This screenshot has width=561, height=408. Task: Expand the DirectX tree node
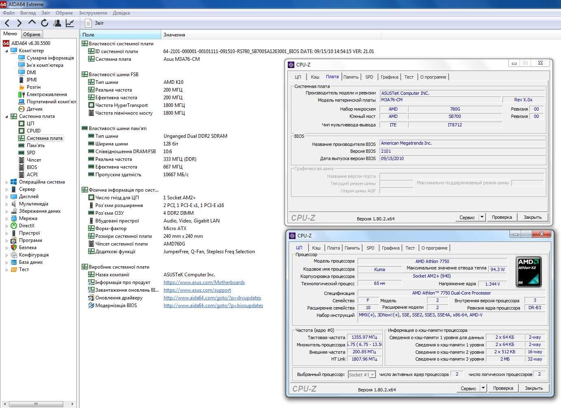click(6, 226)
